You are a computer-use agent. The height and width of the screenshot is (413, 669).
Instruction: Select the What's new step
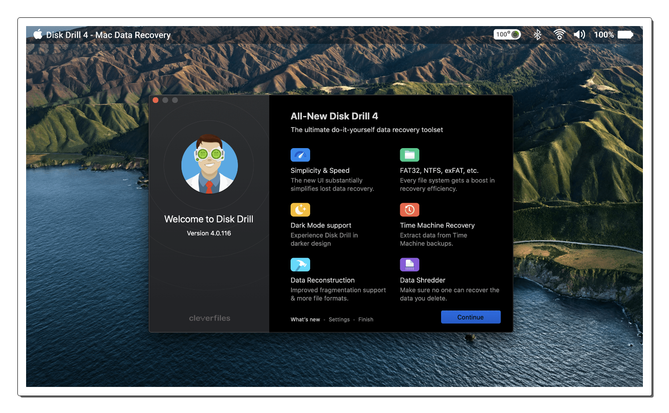click(305, 320)
